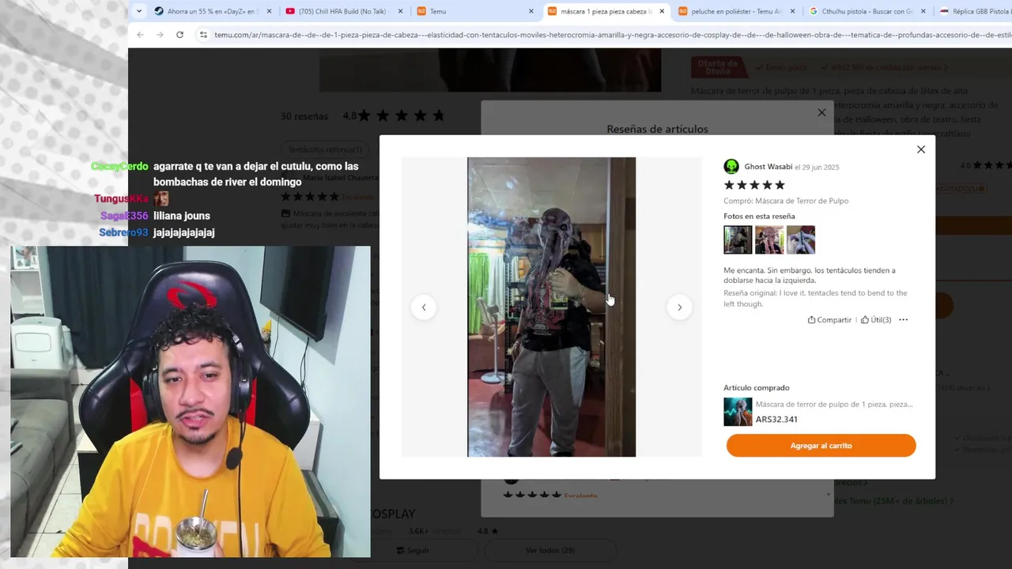This screenshot has height=569, width=1012.
Task: Click 30 reseñas text on product page
Action: pos(304,116)
